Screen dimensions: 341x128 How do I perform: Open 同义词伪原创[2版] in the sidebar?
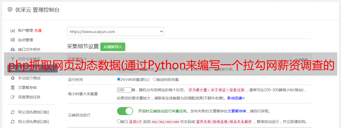[x=34, y=122]
